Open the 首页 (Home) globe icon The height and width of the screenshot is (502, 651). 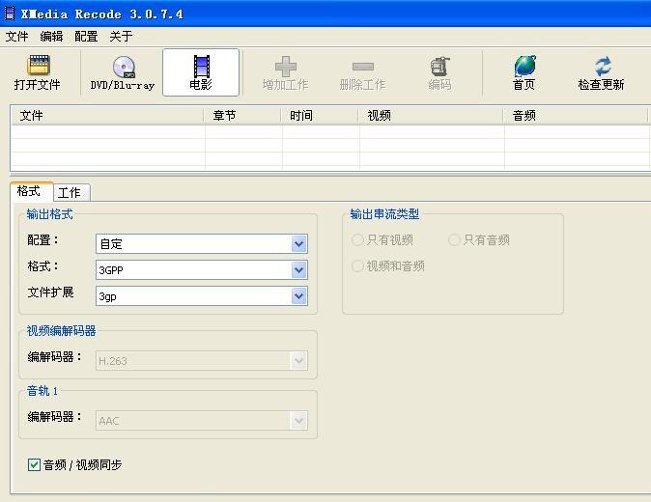pyautogui.click(x=524, y=67)
